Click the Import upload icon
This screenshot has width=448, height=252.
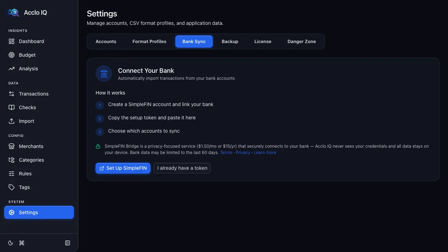12,121
